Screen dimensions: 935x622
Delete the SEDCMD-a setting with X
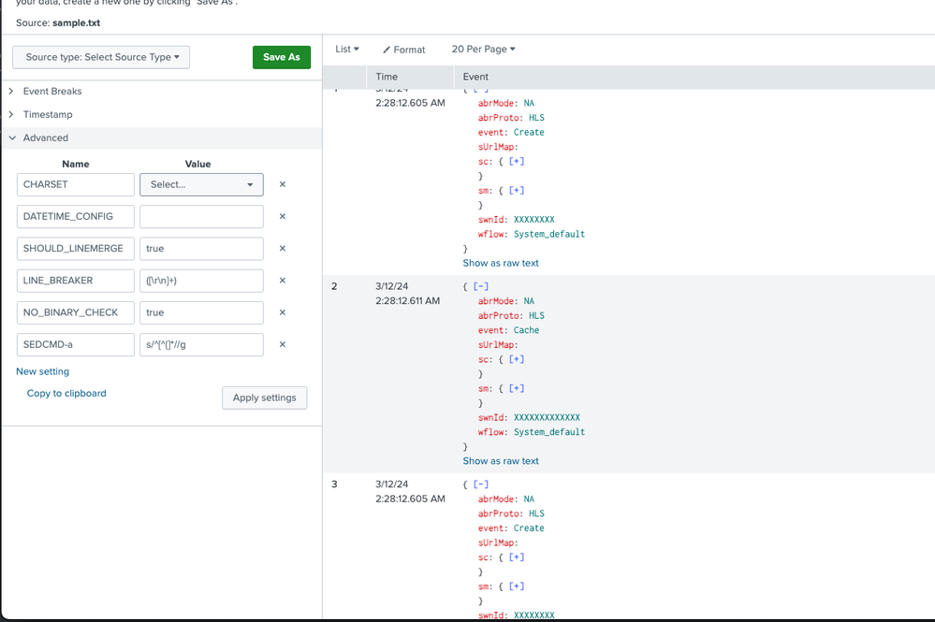click(x=283, y=344)
